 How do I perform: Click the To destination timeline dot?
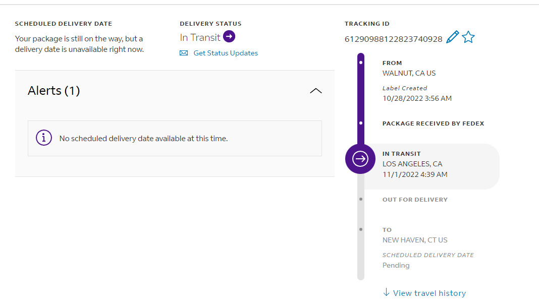coord(360,229)
